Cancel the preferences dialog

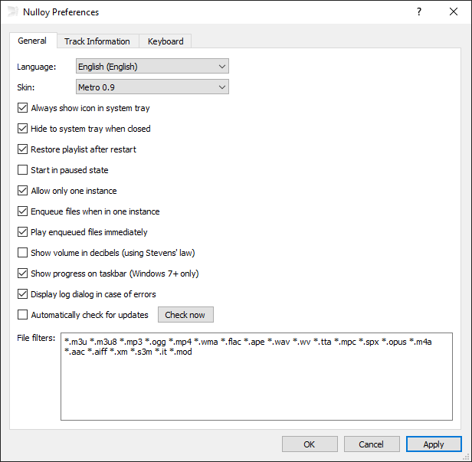[372, 444]
